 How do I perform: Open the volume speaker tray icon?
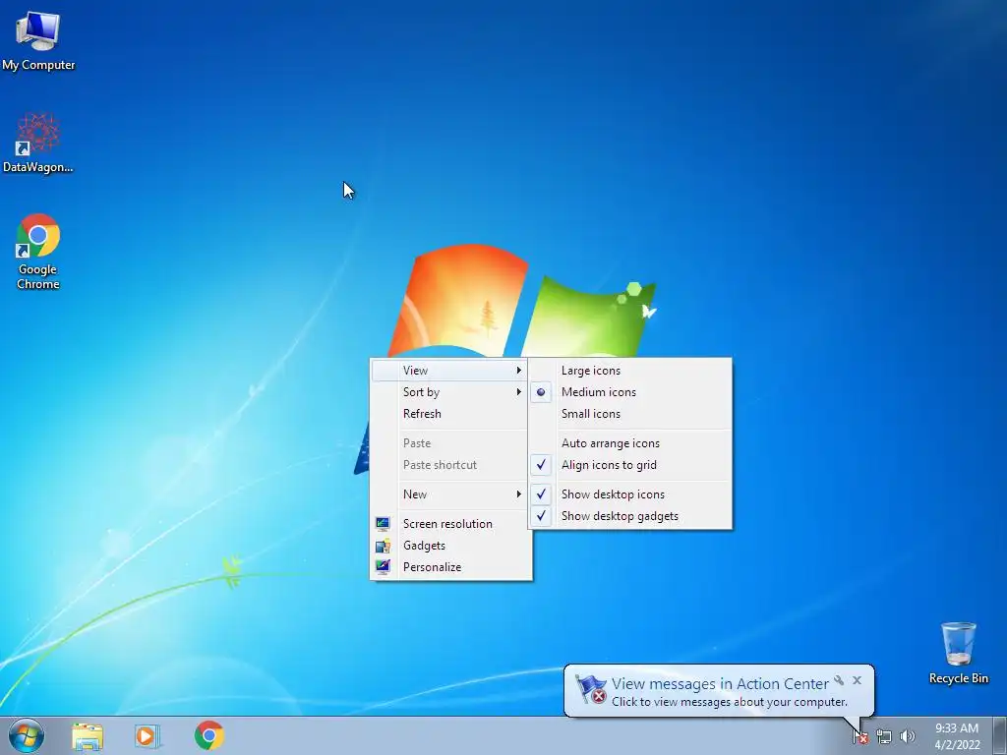point(908,737)
